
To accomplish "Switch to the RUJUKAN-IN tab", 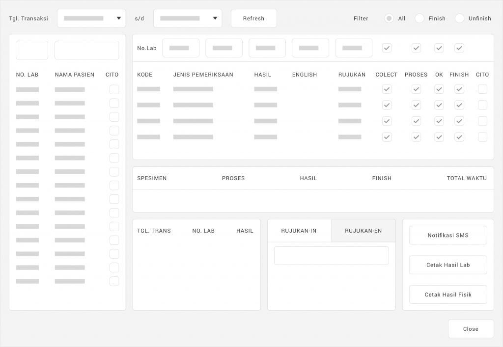I will point(299,230).
